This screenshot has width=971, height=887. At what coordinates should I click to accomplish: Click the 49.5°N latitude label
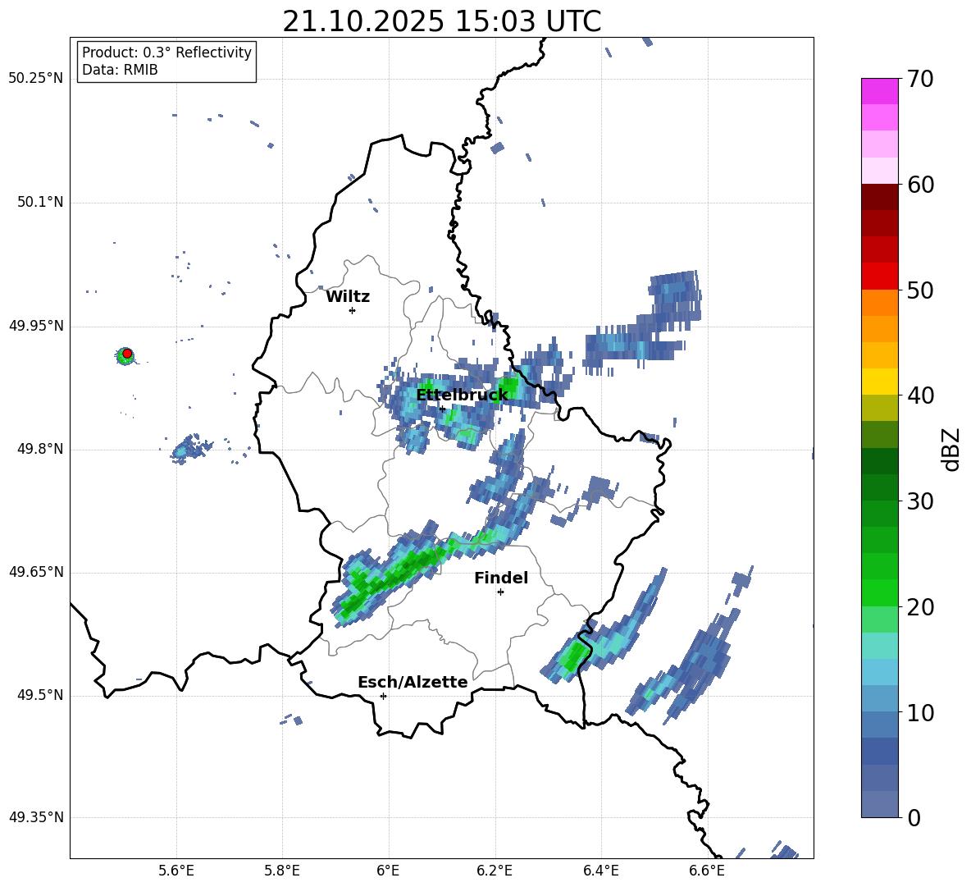40,695
